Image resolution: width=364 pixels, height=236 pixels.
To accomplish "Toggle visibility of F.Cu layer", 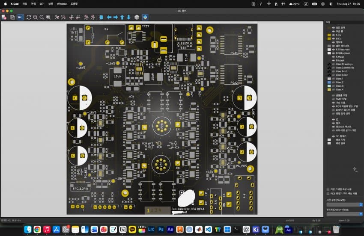I will pyautogui.click(x=333, y=35).
